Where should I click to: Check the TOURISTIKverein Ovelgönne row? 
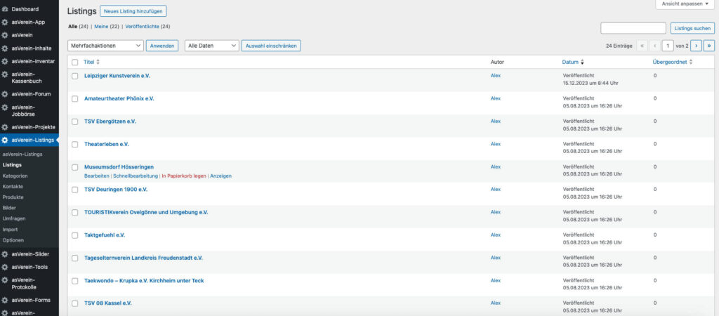tap(74, 213)
